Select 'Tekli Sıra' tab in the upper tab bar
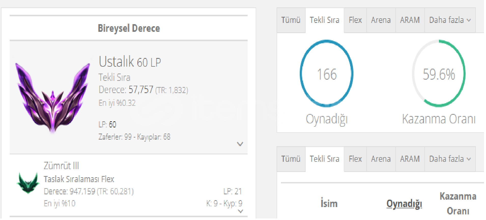The width and height of the screenshot is (486, 220). [324, 20]
